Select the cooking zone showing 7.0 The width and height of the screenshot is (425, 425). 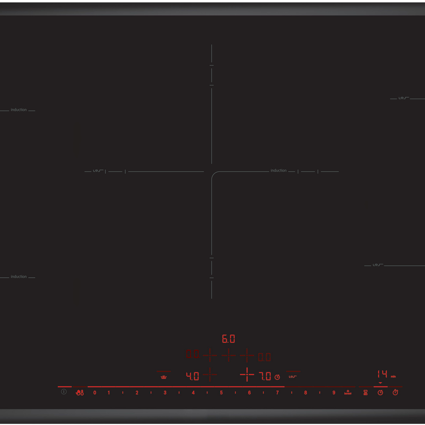265,376
